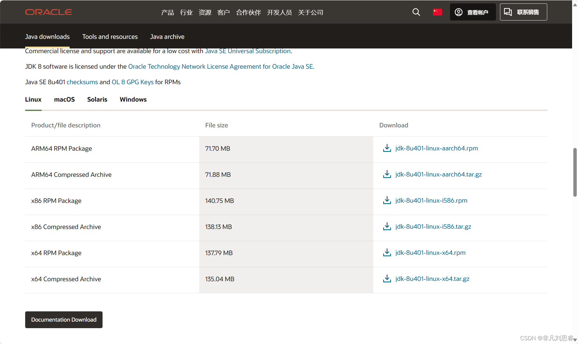This screenshot has width=578, height=344.
Task: Open the 关于公司 menu
Action: coord(310,12)
